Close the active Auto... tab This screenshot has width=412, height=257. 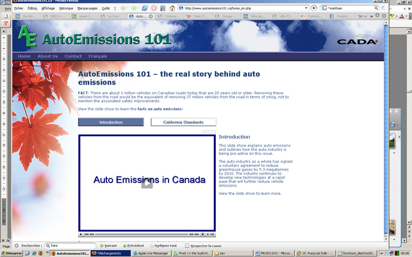pos(151,16)
